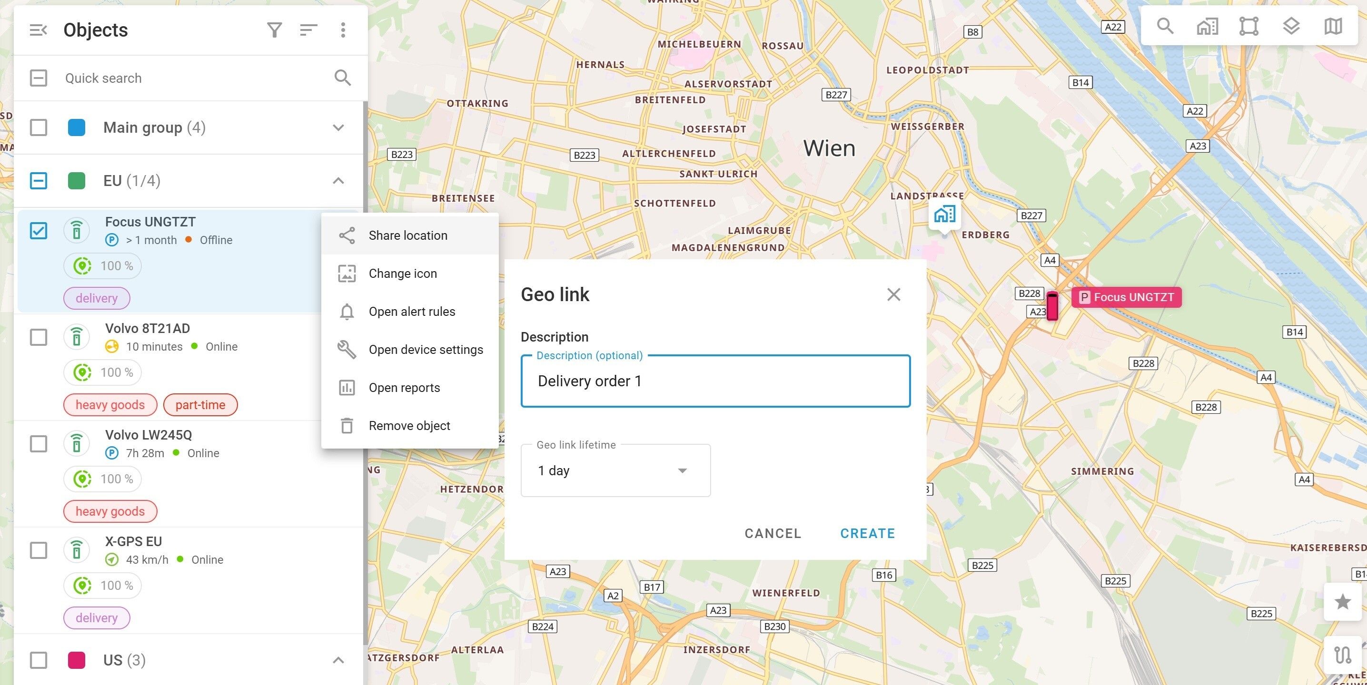Open the map layers icon

[1290, 26]
